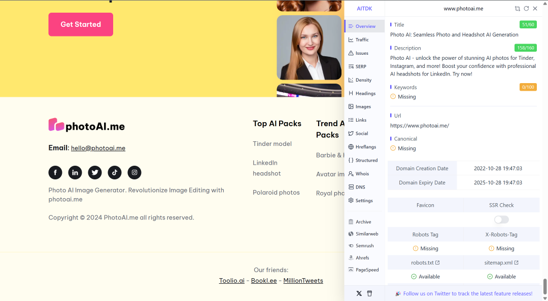The image size is (548, 301).
Task: Open Similarweb for this site
Action: click(364, 234)
